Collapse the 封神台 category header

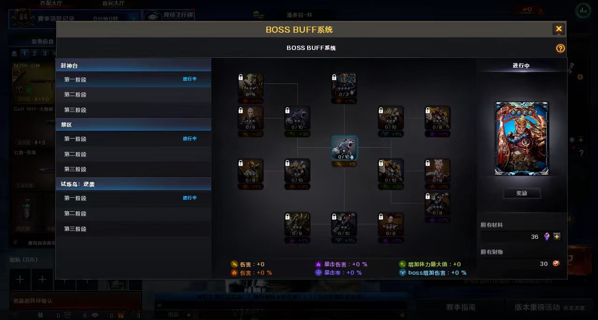(x=134, y=65)
